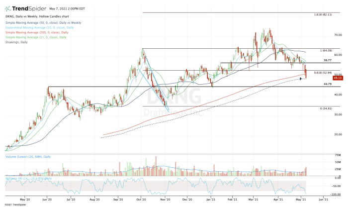Click the 50M volume axis label
348x207 pixels.
(x=338, y=162)
